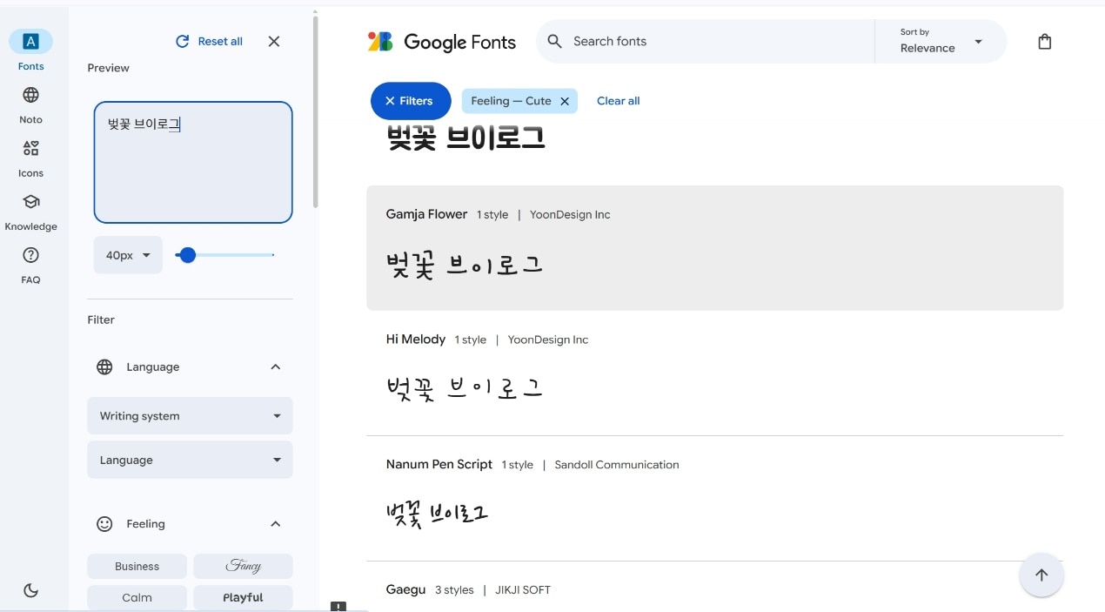Click the Feeling section heading

(x=145, y=524)
